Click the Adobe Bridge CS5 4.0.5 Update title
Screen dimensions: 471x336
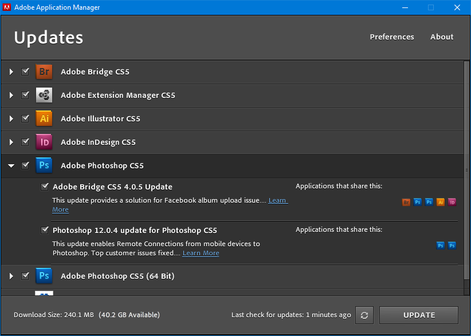pyautogui.click(x=112, y=187)
